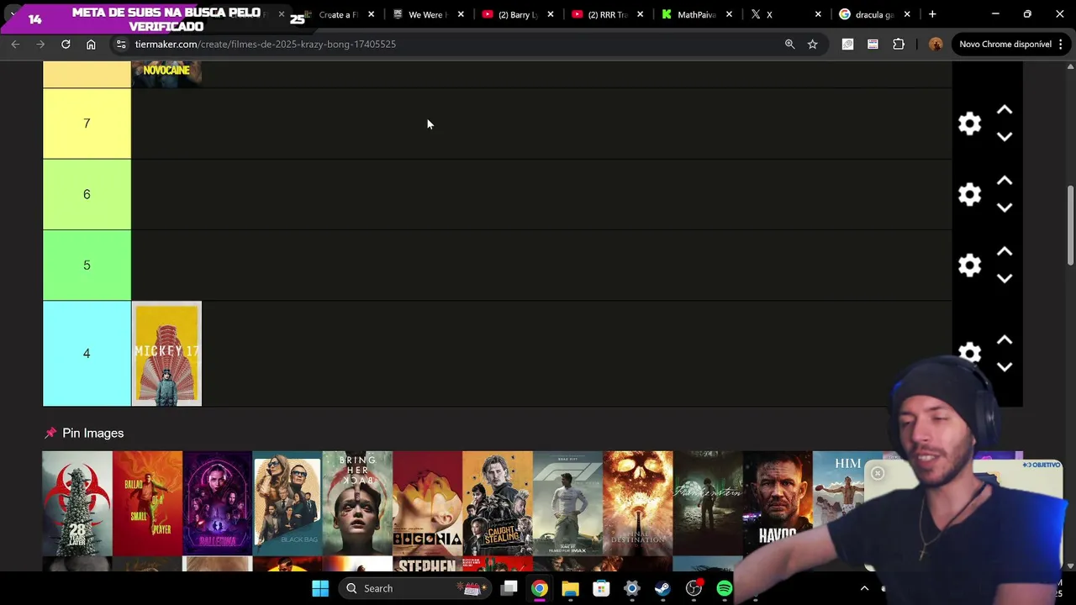Pick the Havoc poster

tap(778, 503)
